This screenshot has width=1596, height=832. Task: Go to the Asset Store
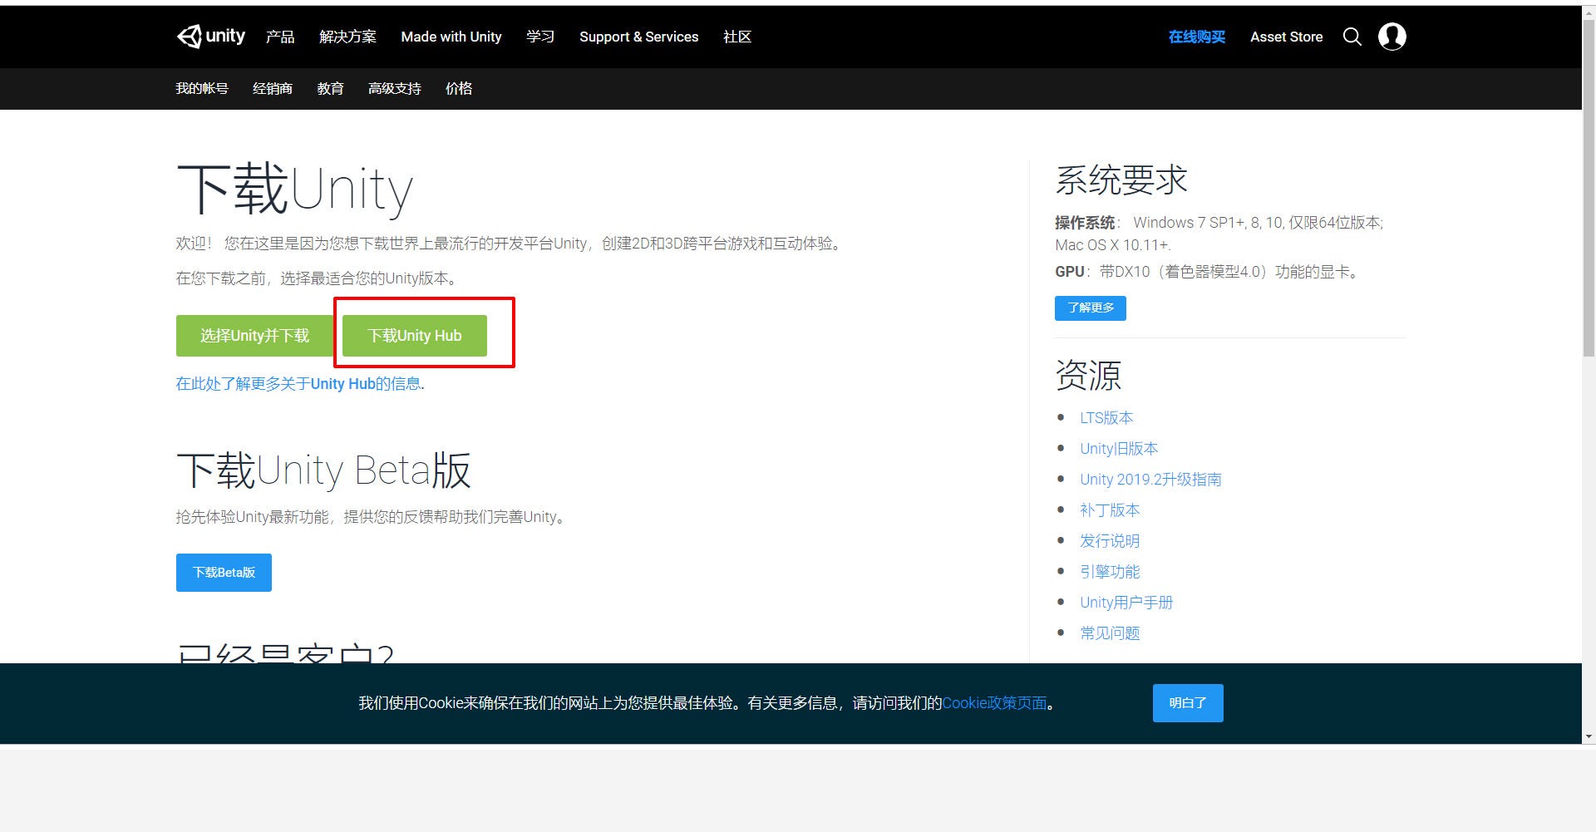pyautogui.click(x=1287, y=37)
